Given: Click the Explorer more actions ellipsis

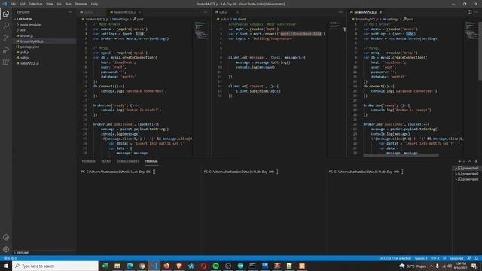Looking at the screenshot, I should coord(70,12).
